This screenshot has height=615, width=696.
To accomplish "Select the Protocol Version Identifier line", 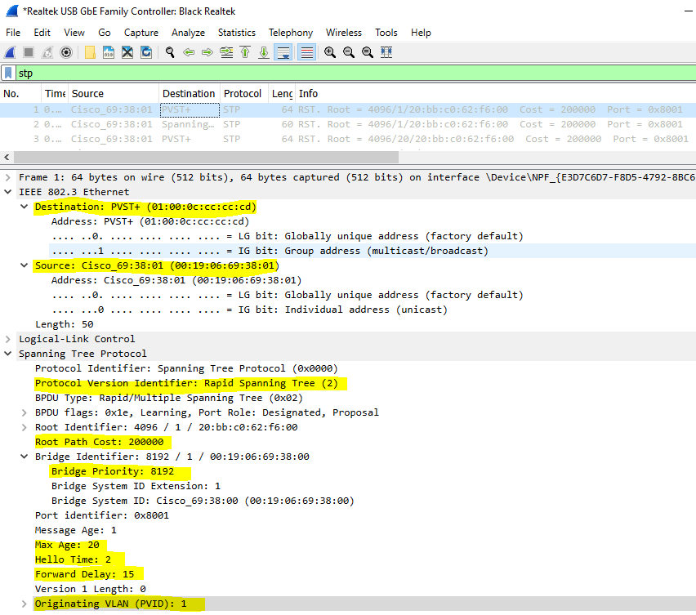I will [187, 383].
